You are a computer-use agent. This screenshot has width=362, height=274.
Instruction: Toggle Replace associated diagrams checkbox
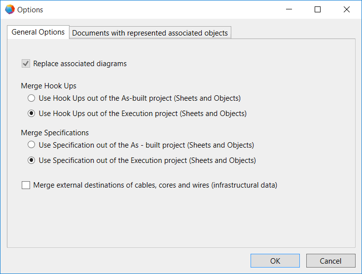(x=26, y=64)
